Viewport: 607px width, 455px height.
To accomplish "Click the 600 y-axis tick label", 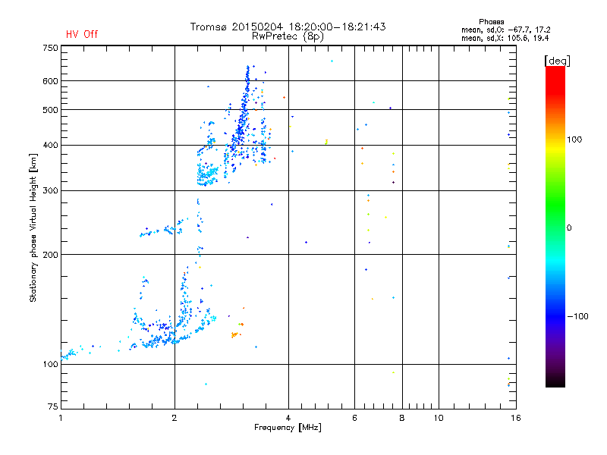I will (x=50, y=81).
